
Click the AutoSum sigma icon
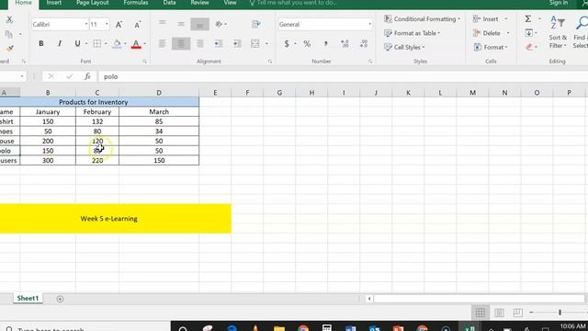coord(528,19)
